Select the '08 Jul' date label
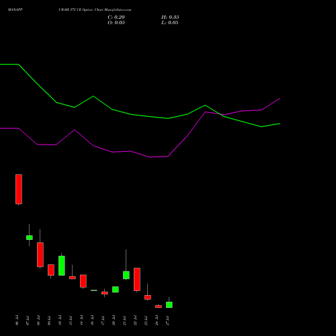Image resolution: width=336 pixels, height=336 pixels. pos(38,320)
